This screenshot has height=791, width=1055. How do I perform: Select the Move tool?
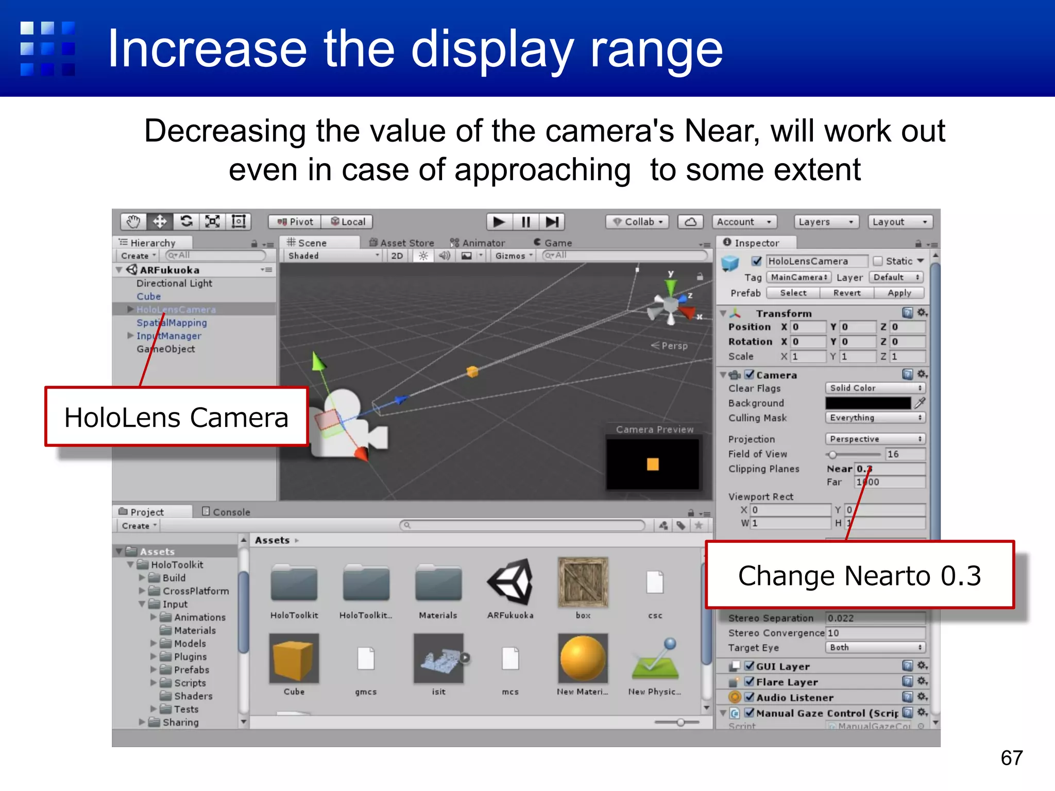pos(160,222)
